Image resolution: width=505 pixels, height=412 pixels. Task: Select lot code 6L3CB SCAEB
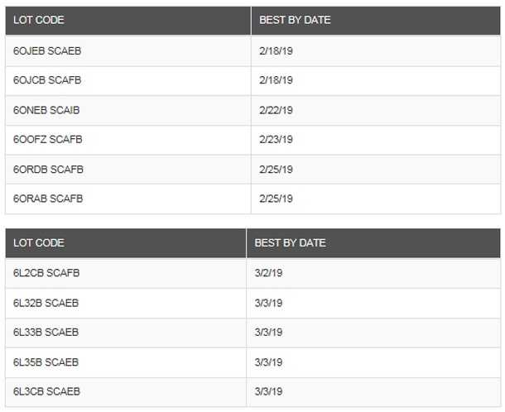coord(46,391)
